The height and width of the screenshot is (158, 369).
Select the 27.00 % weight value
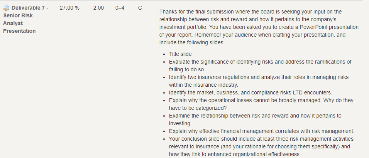click(x=69, y=8)
